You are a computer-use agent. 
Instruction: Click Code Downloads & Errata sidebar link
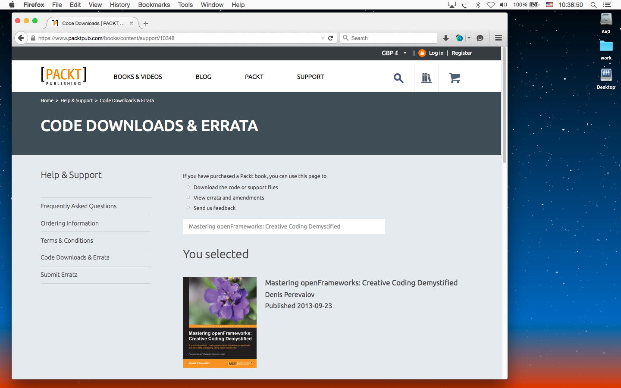point(75,257)
